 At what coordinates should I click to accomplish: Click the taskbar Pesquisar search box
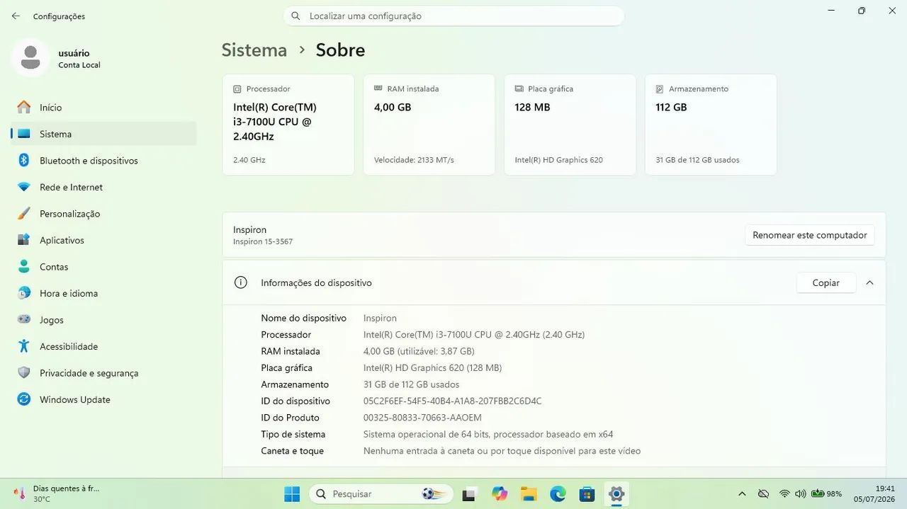pyautogui.click(x=381, y=493)
